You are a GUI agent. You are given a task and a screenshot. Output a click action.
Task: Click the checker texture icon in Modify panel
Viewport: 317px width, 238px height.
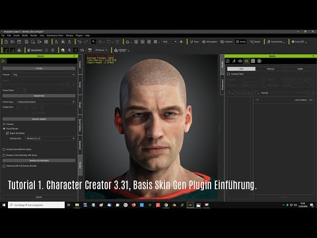[253, 61]
